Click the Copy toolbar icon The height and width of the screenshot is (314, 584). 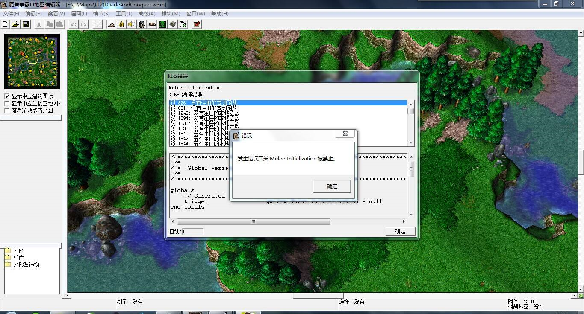(x=50, y=24)
